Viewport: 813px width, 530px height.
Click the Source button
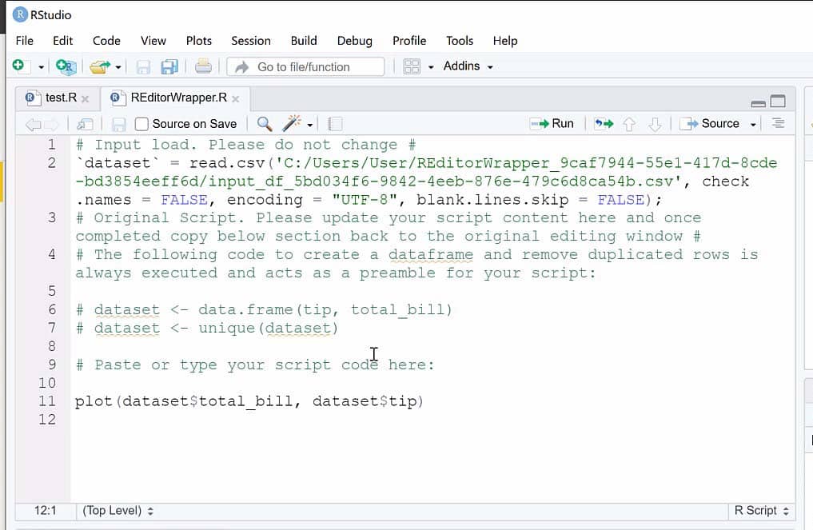click(x=710, y=123)
